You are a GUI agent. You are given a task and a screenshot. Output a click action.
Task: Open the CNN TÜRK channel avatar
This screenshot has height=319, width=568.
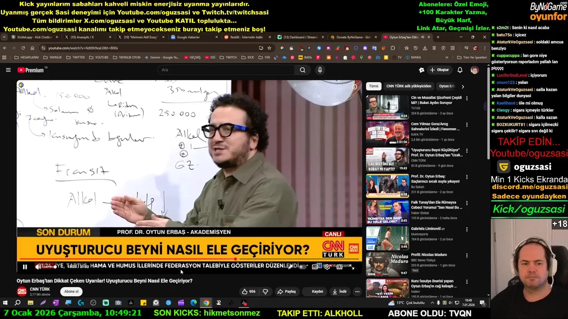tap(21, 292)
